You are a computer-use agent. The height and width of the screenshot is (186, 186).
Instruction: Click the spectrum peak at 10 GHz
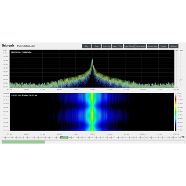pos(92,60)
